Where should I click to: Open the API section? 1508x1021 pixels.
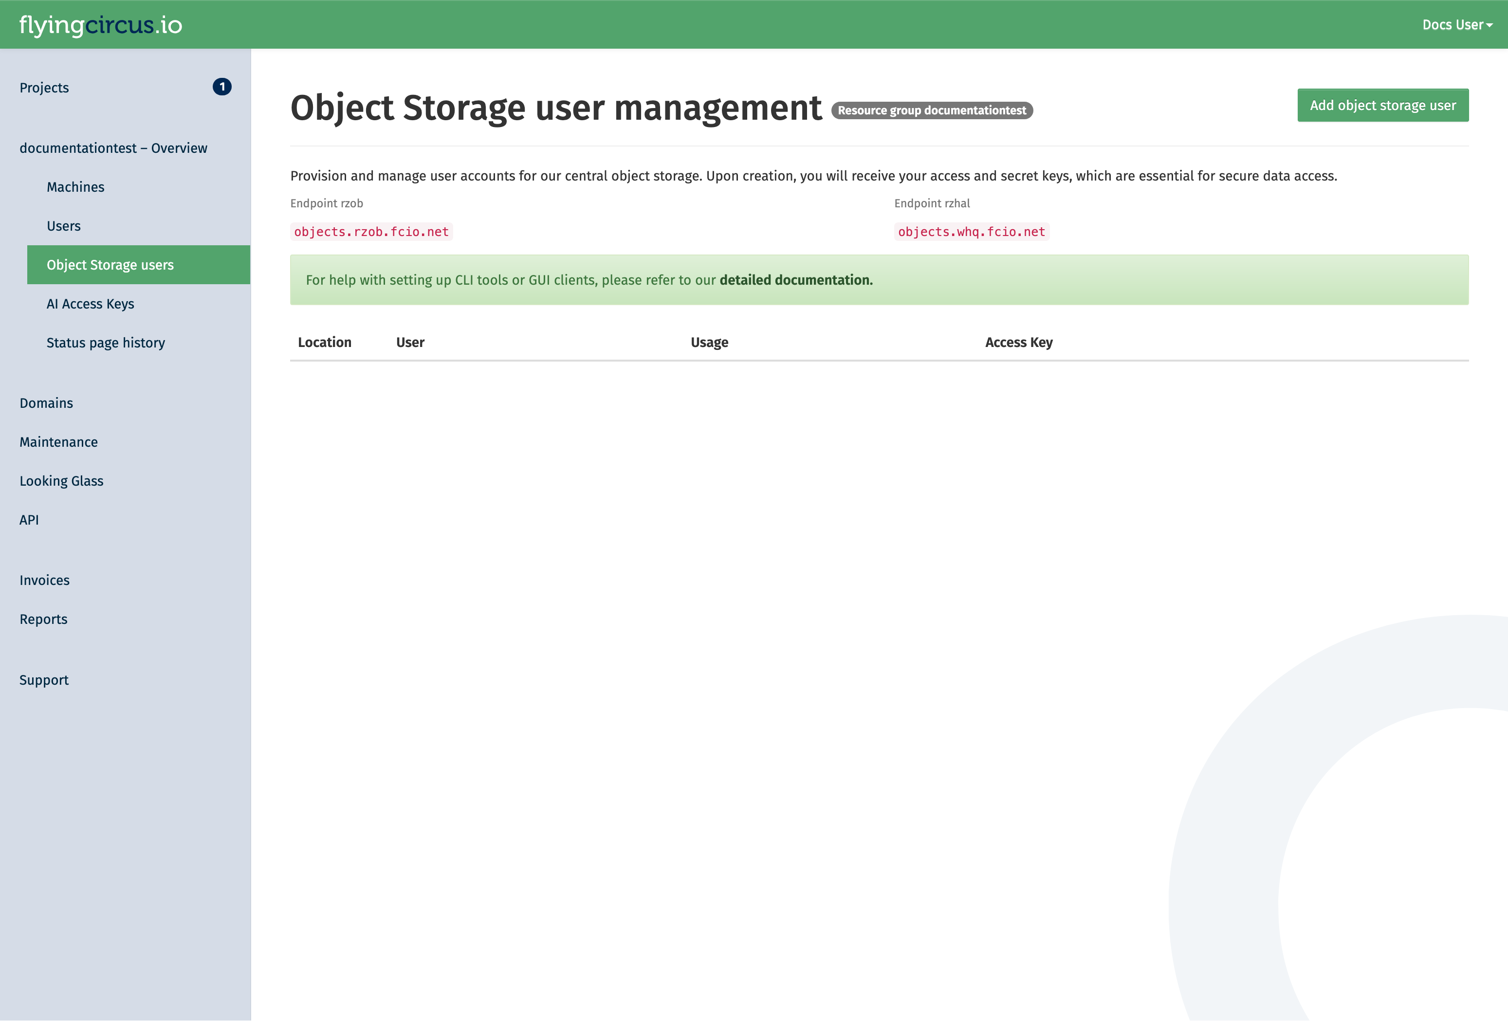tap(29, 520)
